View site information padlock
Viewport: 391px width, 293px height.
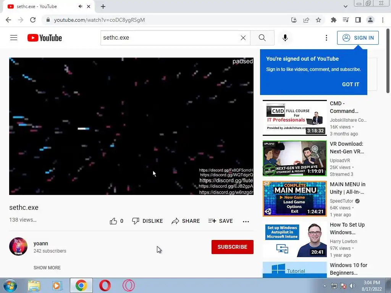(48, 20)
